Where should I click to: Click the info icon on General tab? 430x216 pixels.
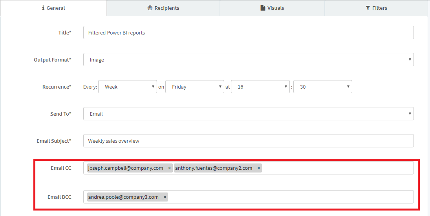43,8
